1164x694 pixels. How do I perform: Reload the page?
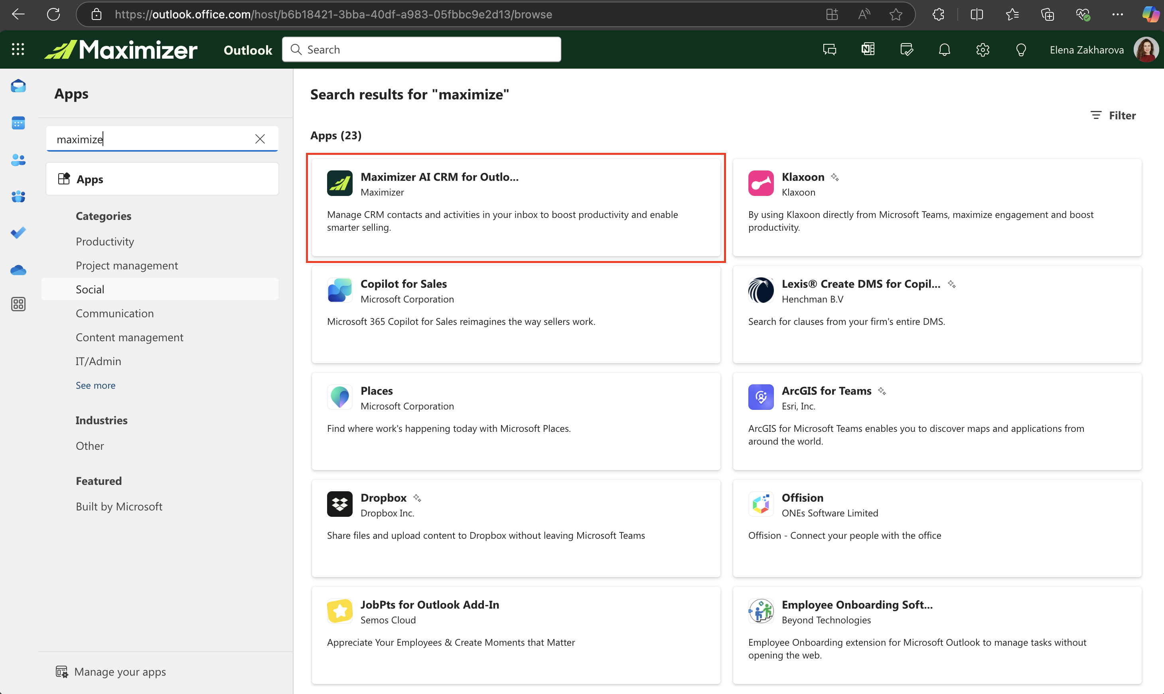(53, 14)
